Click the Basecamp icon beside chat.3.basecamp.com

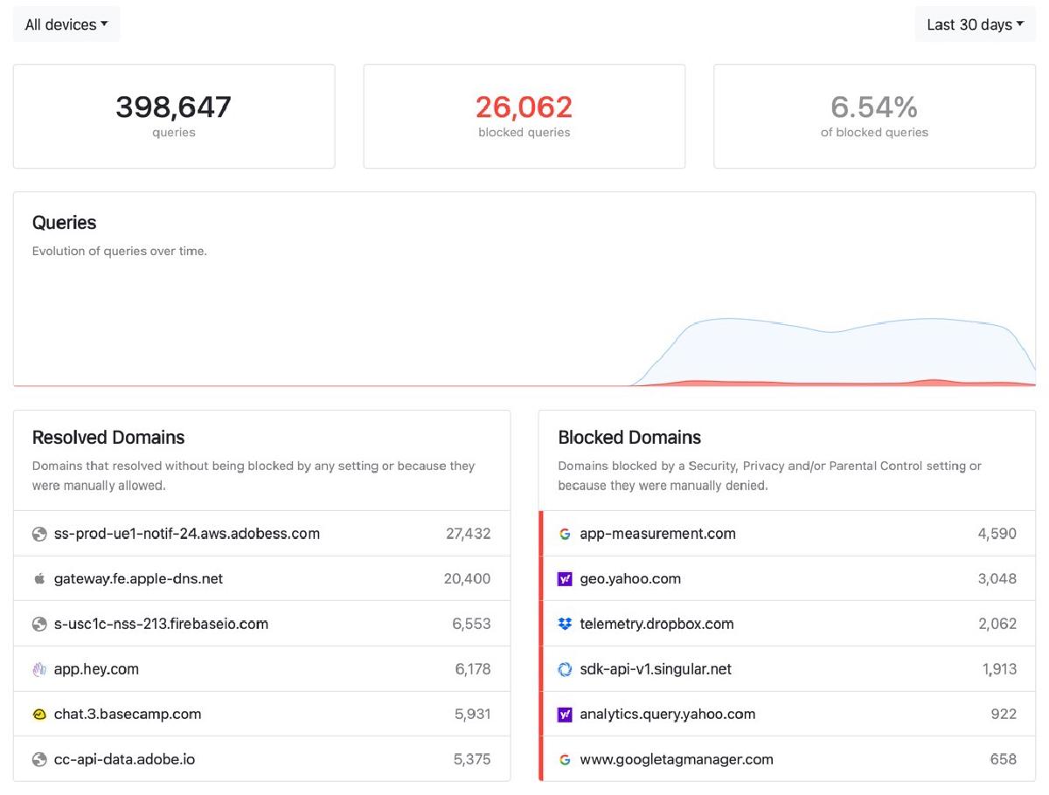39,715
